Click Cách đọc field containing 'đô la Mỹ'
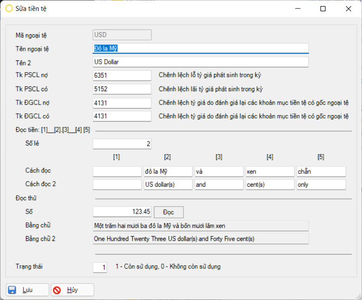Image resolution: width=362 pixels, height=300 pixels. 168,171
